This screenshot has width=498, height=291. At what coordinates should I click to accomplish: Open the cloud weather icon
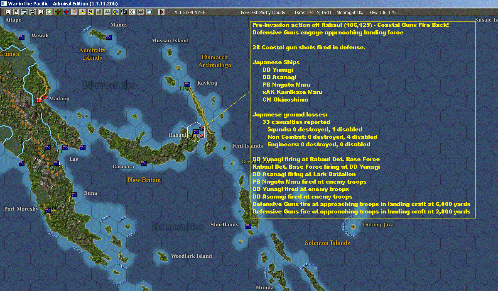point(149,12)
